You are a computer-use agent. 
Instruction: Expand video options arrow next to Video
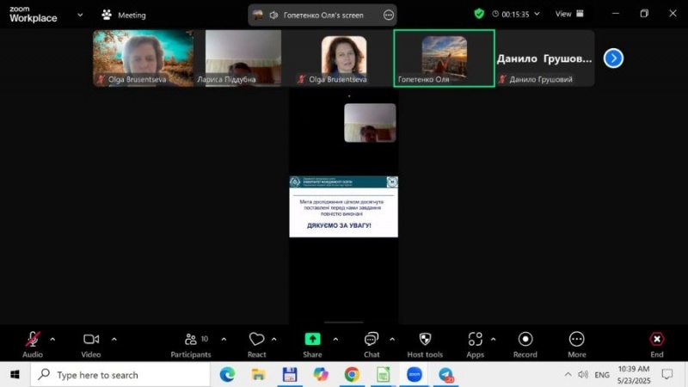114,339
